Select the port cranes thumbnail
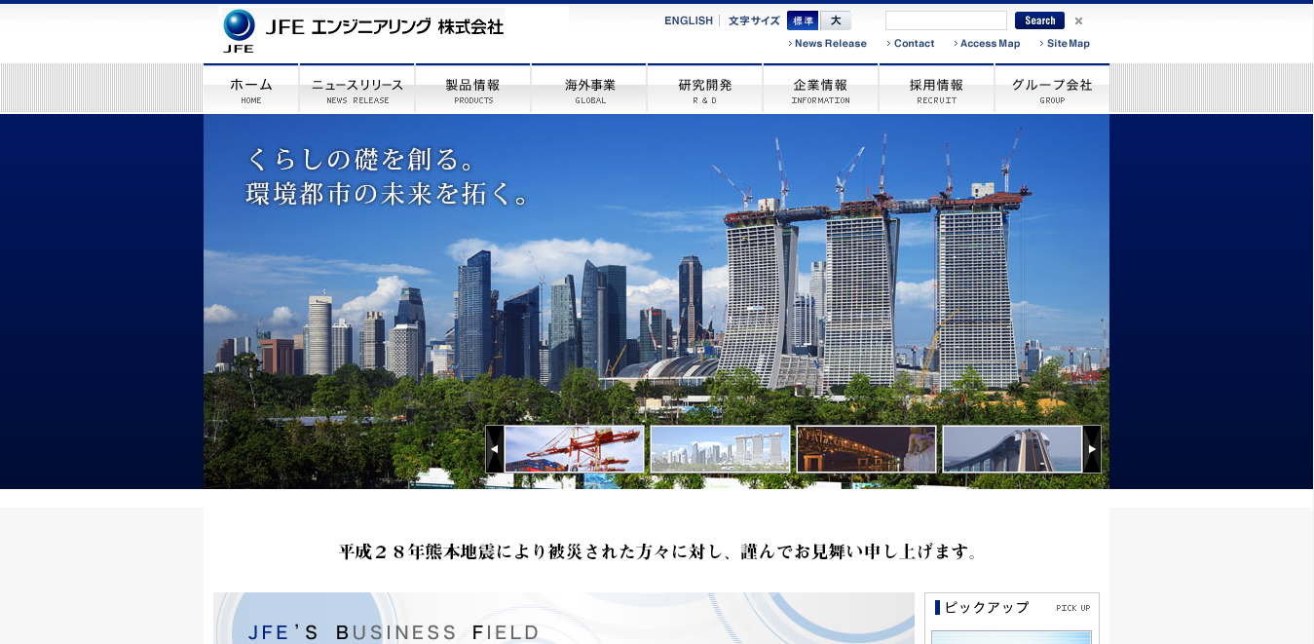The height and width of the screenshot is (644, 1314). tap(575, 449)
